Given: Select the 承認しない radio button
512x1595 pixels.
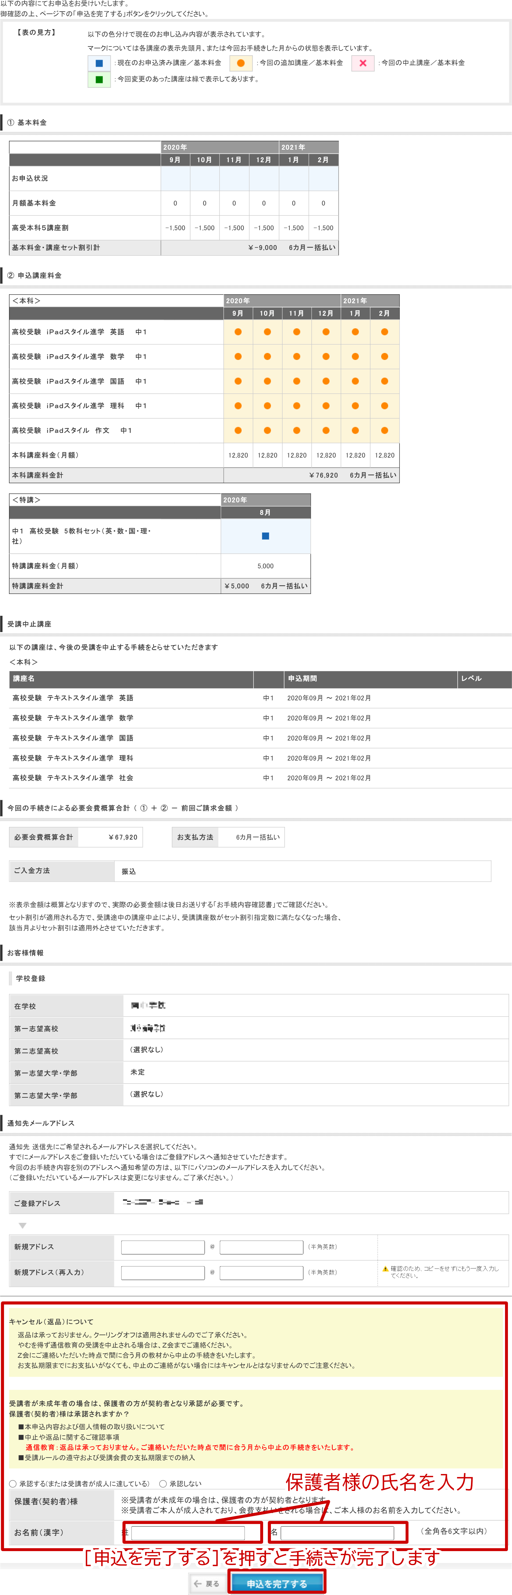Looking at the screenshot, I should click(163, 1484).
